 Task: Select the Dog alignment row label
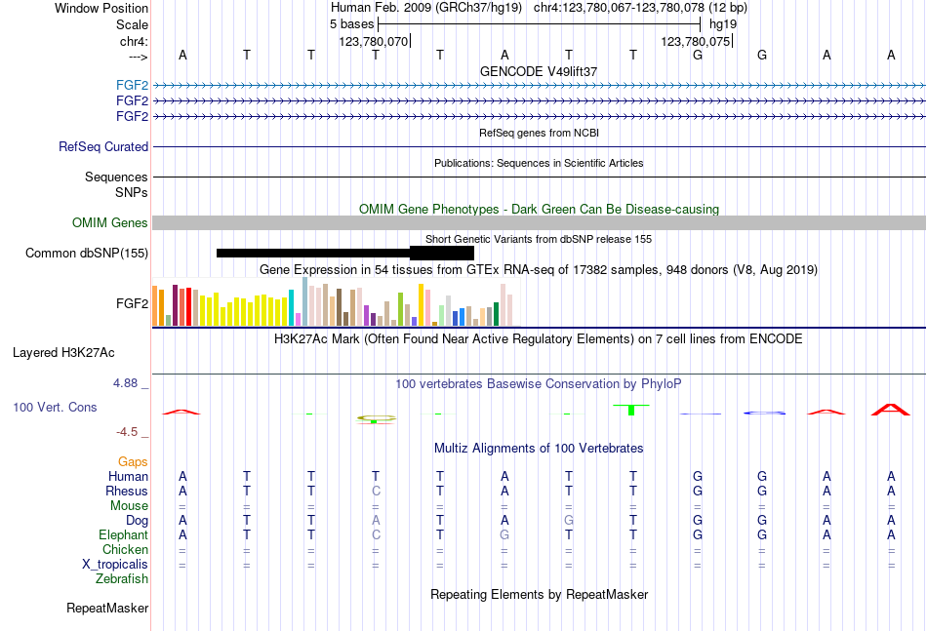coord(137,521)
